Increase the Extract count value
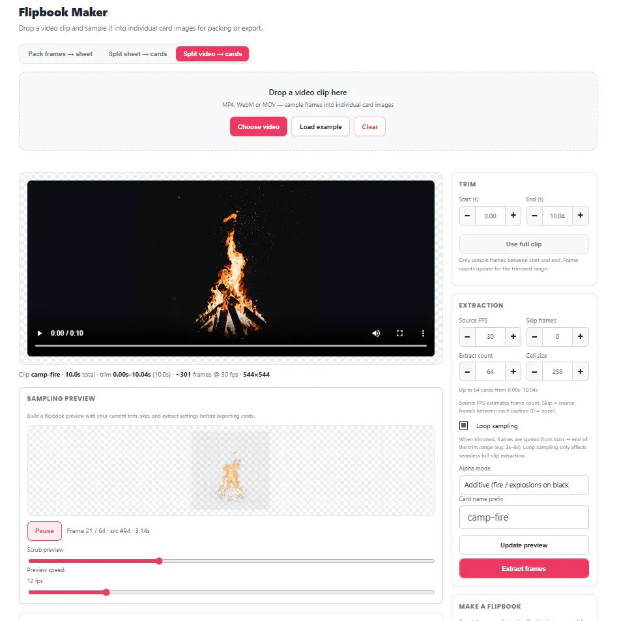 tap(513, 371)
